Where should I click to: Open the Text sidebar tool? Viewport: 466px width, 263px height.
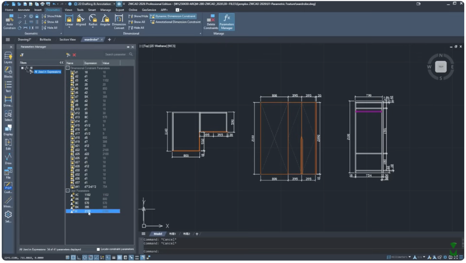8,87
